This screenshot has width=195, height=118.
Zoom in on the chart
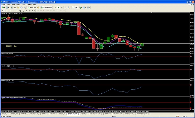[x=66, y=7]
